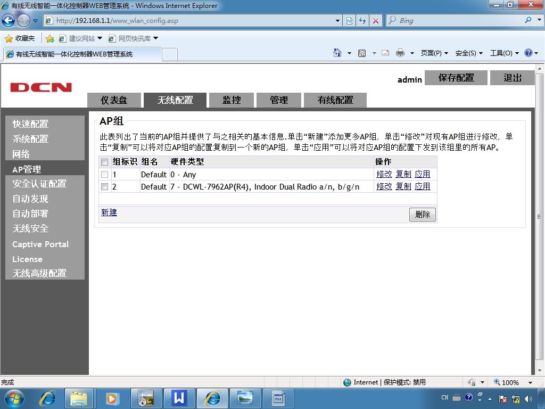
Task: Click the lock and terminal taskbar icon
Action: [x=146, y=398]
